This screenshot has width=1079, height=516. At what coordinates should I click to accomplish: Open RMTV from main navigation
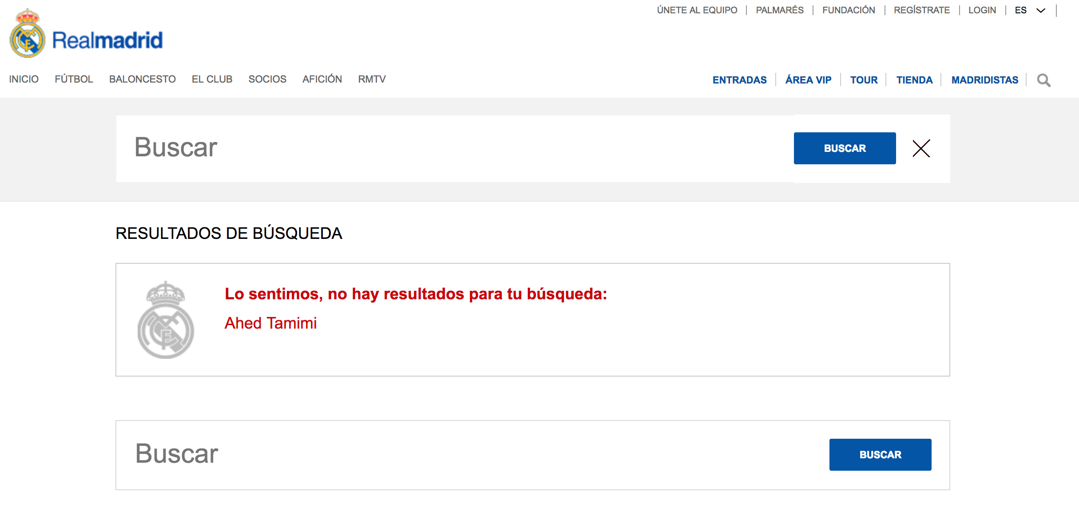(x=372, y=79)
